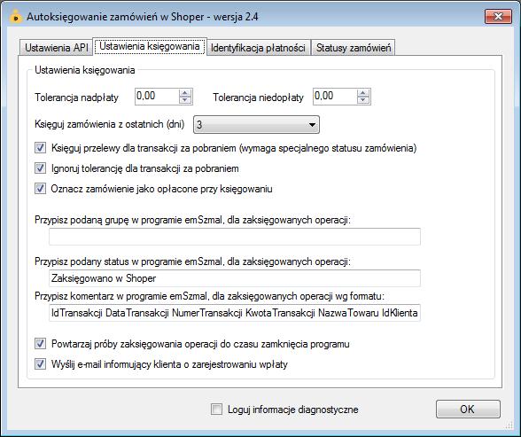Click the IdTransakcji comment format field
The height and width of the screenshot is (437, 521).
[x=235, y=313]
